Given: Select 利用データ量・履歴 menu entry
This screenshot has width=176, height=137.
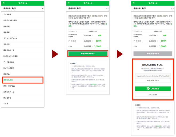Looking at the screenshot, I should click(x=23, y=20).
